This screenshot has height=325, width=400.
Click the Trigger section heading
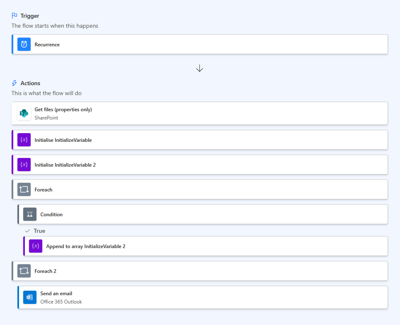(x=30, y=16)
